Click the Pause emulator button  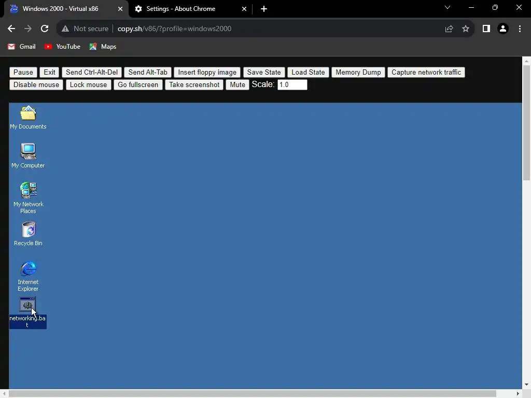pos(23,73)
